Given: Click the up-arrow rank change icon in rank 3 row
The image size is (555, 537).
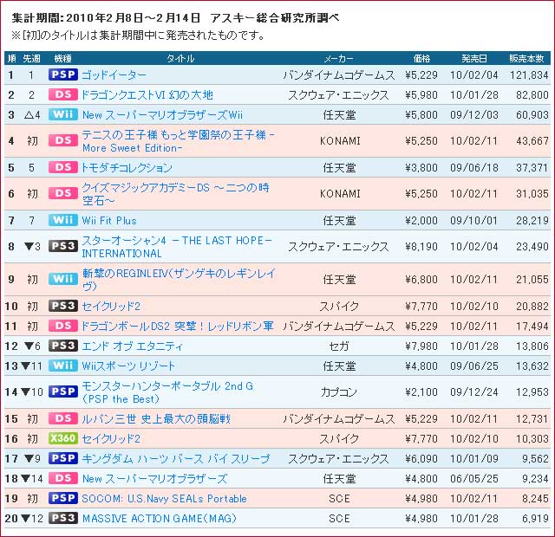Looking at the screenshot, I should 29,115.
